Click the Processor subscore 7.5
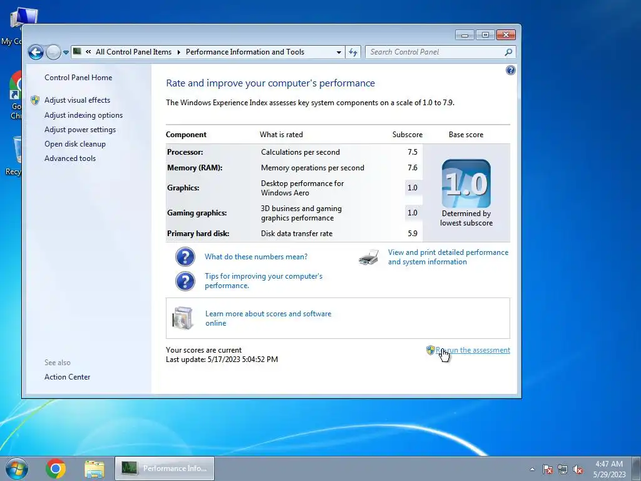641x481 pixels. pos(413,152)
